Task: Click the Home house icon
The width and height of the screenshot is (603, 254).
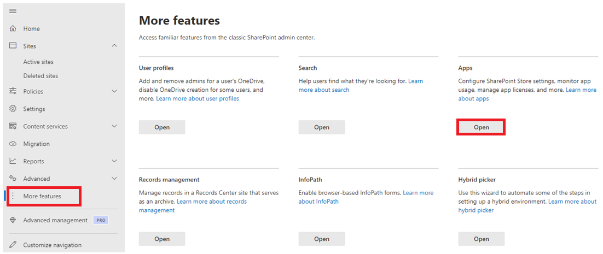Action: pos(13,29)
